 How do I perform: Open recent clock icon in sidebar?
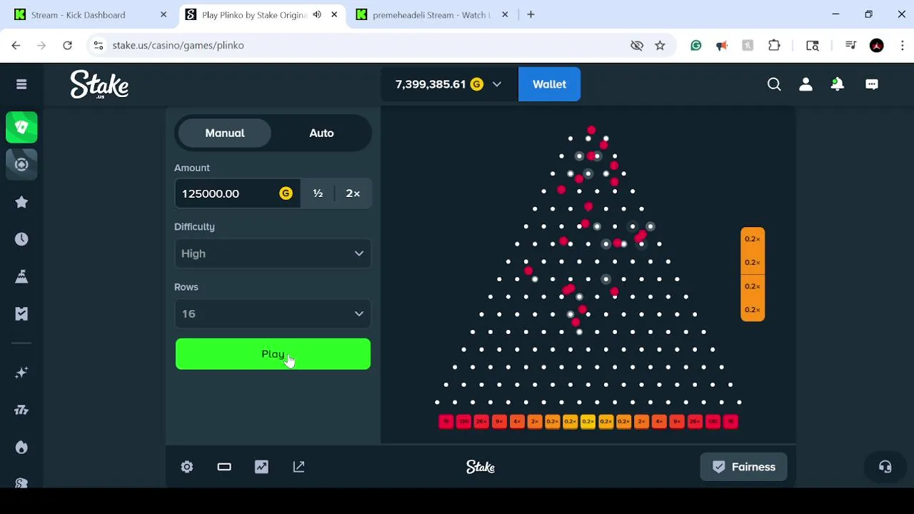pyautogui.click(x=21, y=239)
